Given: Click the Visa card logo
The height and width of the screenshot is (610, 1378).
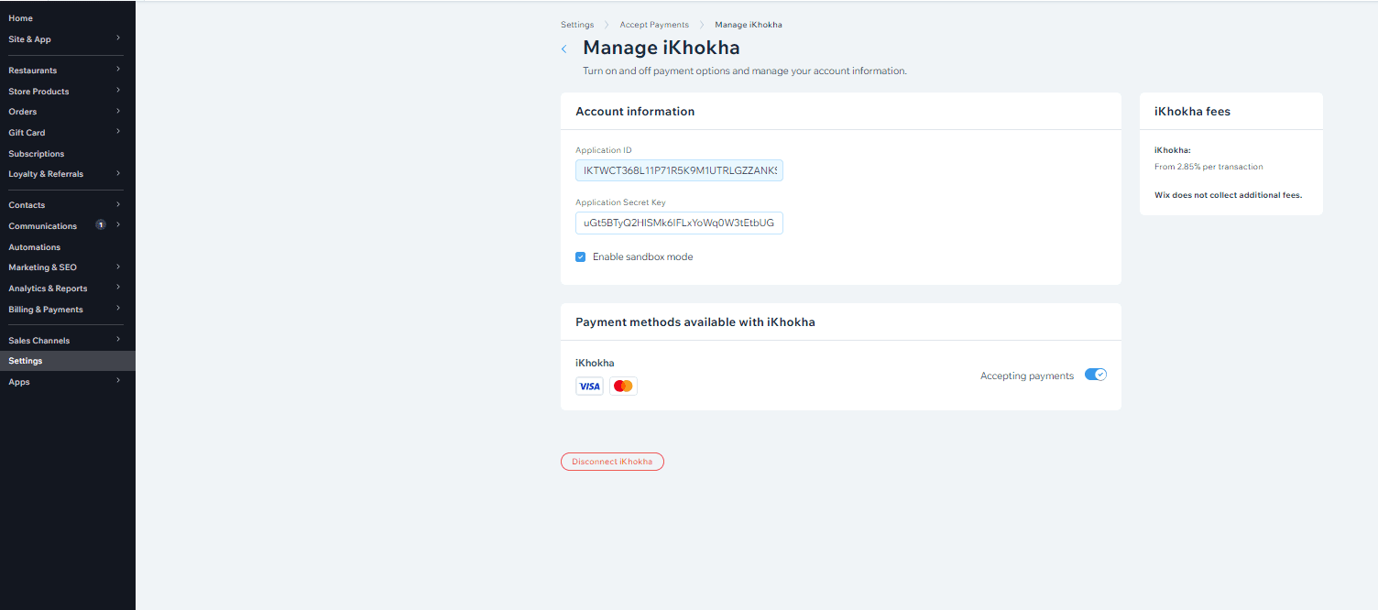Looking at the screenshot, I should point(589,387).
